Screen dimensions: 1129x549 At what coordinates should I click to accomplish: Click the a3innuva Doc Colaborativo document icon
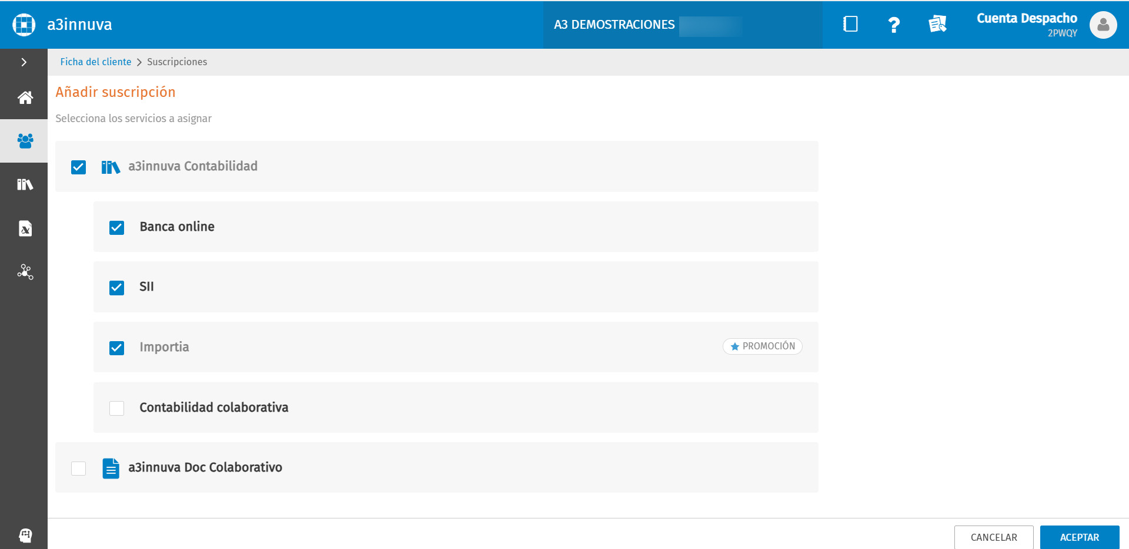pos(111,469)
